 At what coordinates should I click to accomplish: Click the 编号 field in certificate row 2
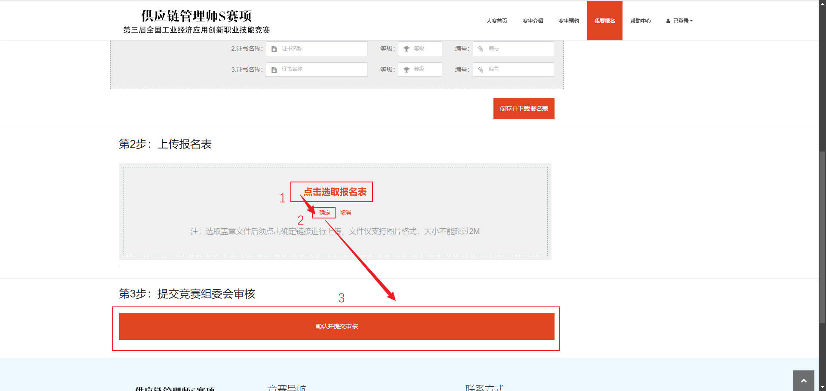click(513, 48)
